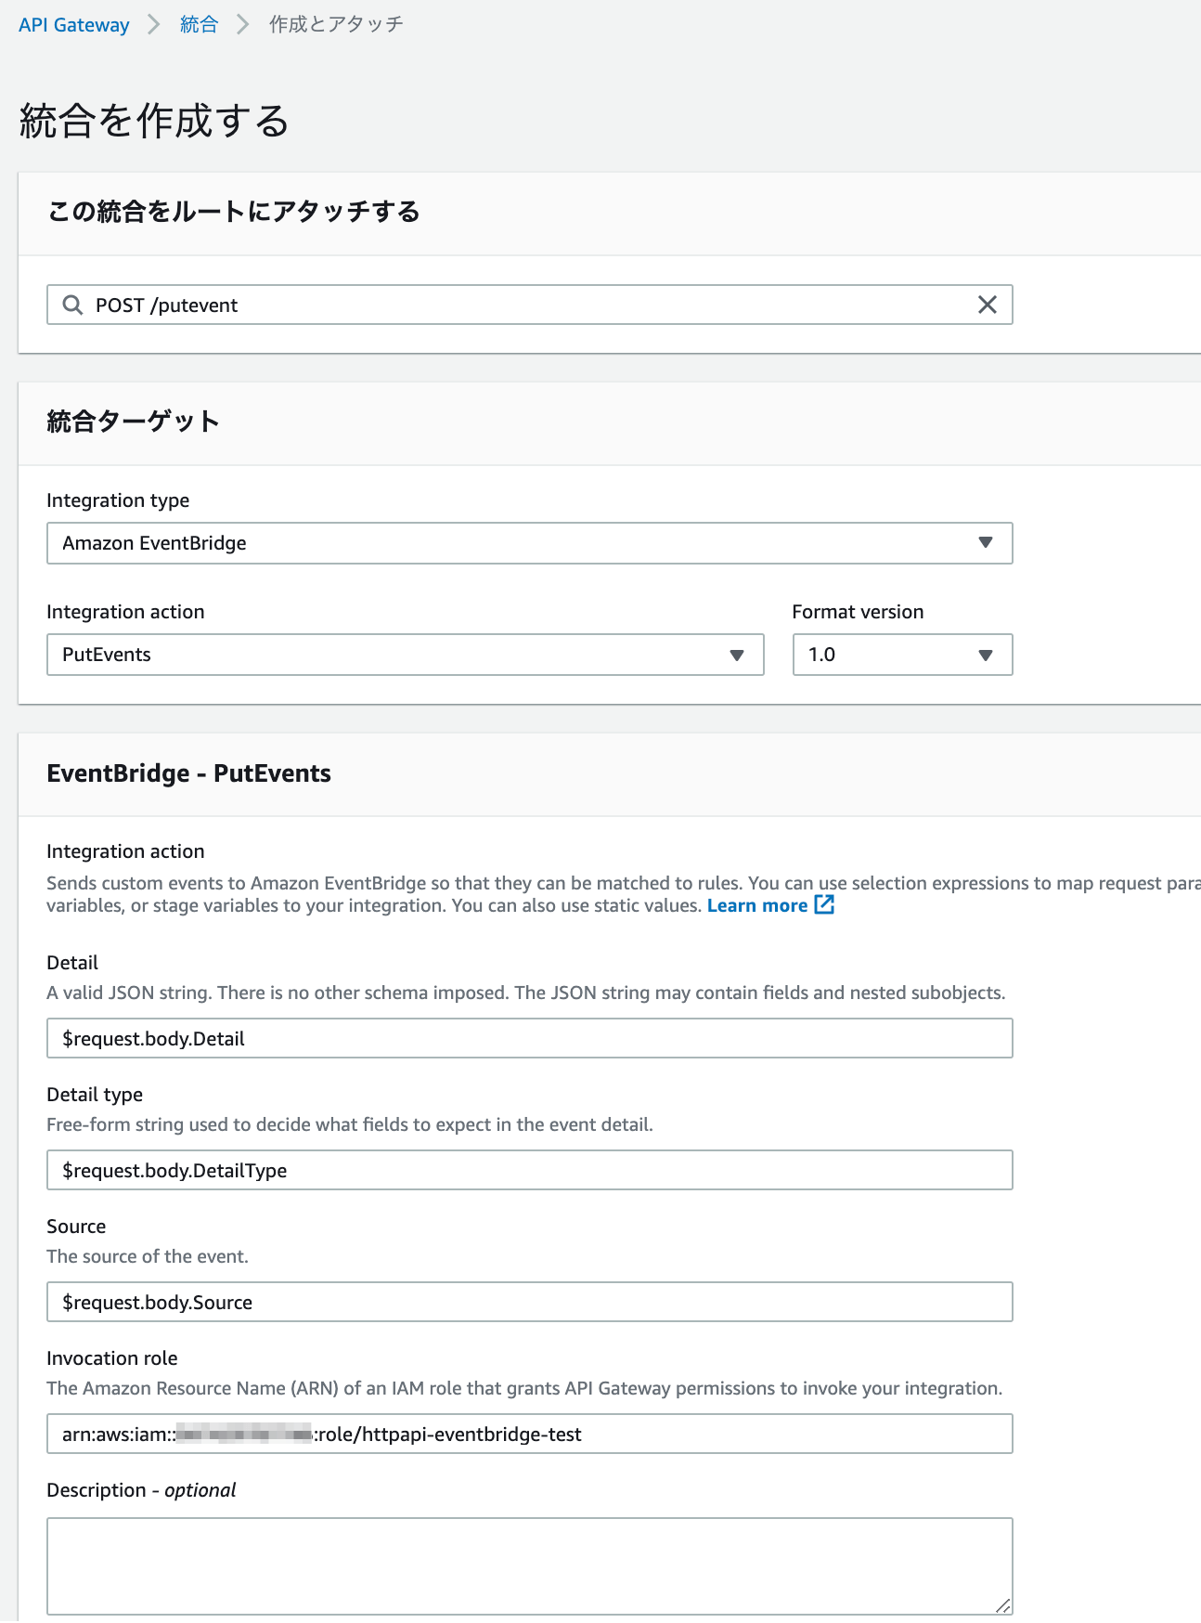Click the dropdown arrow on Integration action
The image size is (1201, 1623).
(x=738, y=655)
